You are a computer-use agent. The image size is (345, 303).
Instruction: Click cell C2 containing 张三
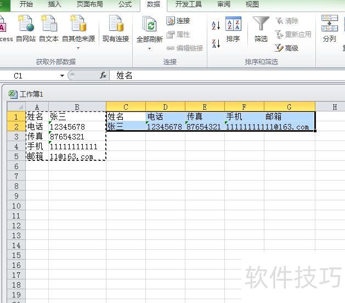click(126, 126)
